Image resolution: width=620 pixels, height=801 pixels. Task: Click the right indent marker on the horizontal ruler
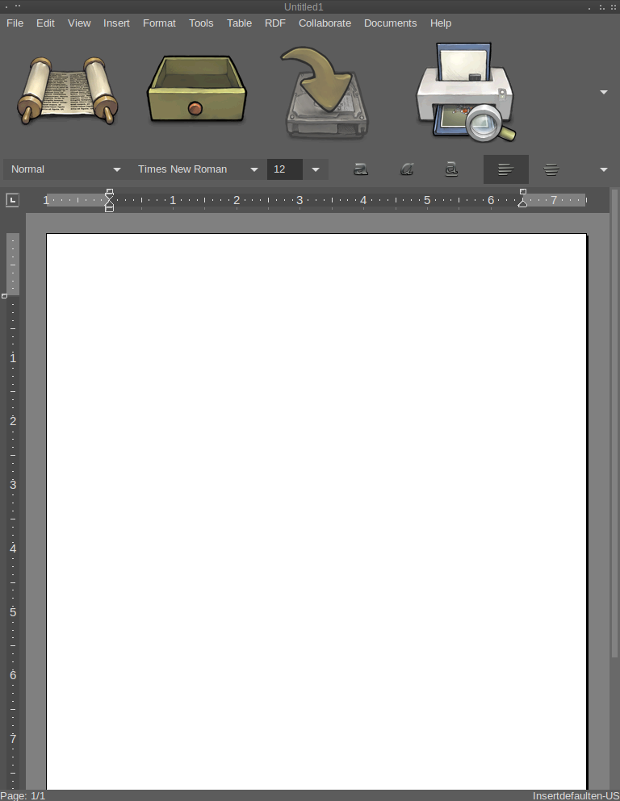(522, 202)
